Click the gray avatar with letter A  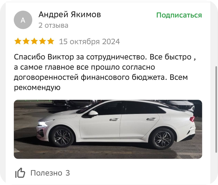click(23, 20)
